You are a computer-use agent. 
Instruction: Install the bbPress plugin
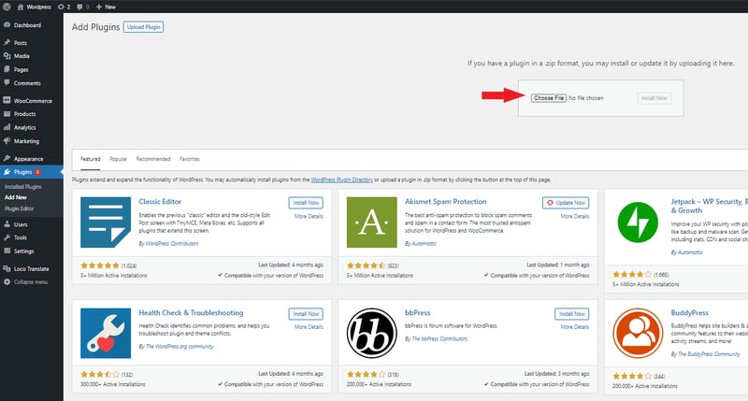(572, 314)
